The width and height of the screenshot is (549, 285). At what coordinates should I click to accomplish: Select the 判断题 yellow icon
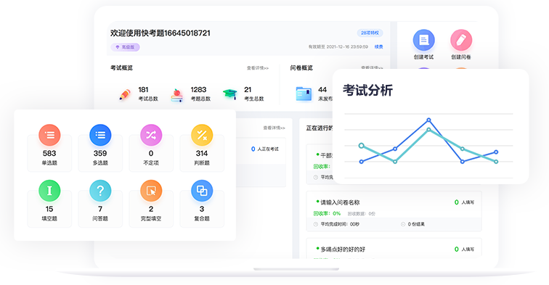point(202,135)
